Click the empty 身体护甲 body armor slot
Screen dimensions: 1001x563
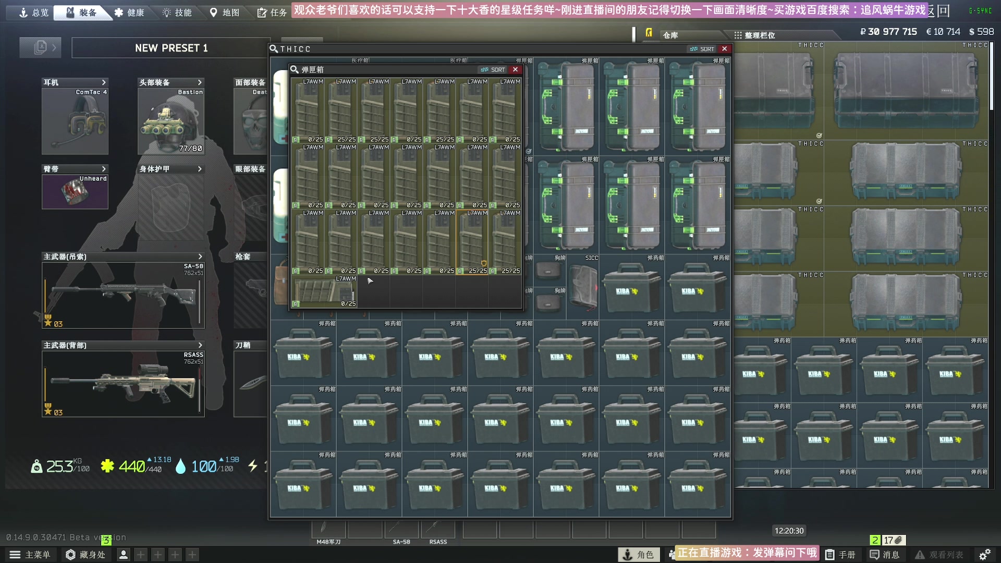coord(171,207)
